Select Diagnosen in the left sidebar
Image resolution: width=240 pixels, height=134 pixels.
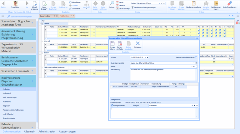click(6, 106)
